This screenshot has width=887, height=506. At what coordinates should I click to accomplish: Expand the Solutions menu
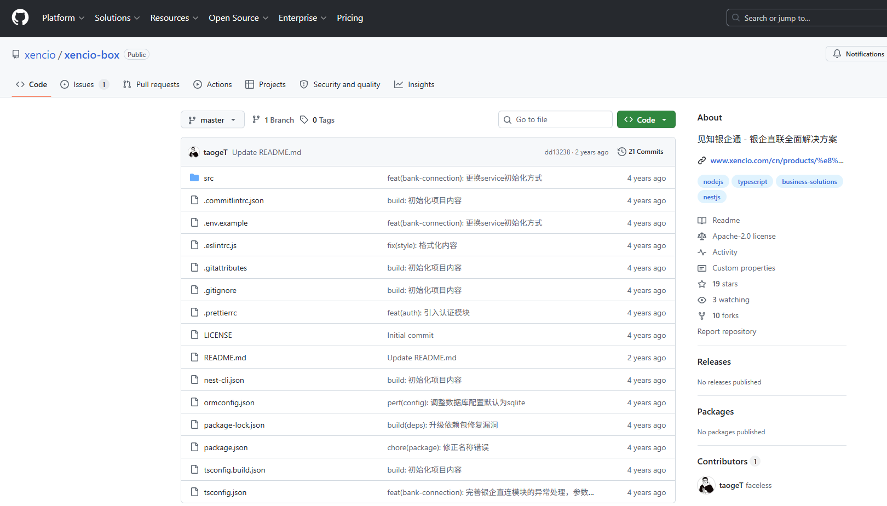coord(117,18)
